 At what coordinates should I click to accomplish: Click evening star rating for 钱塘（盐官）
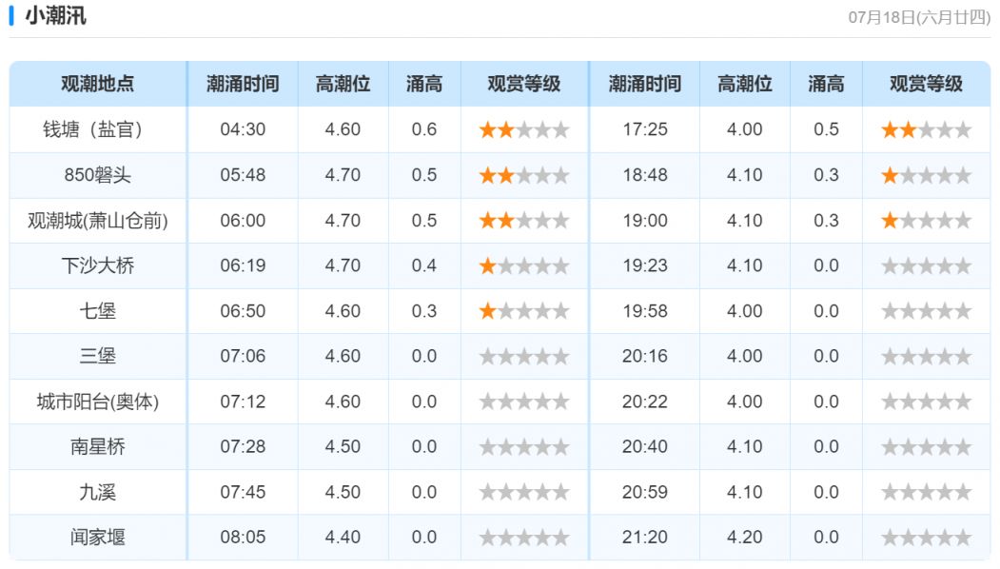coord(926,130)
